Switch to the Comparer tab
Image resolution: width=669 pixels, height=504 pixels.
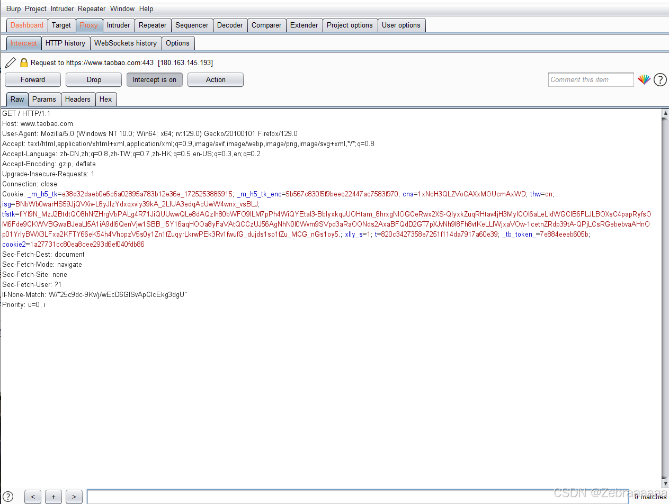266,25
